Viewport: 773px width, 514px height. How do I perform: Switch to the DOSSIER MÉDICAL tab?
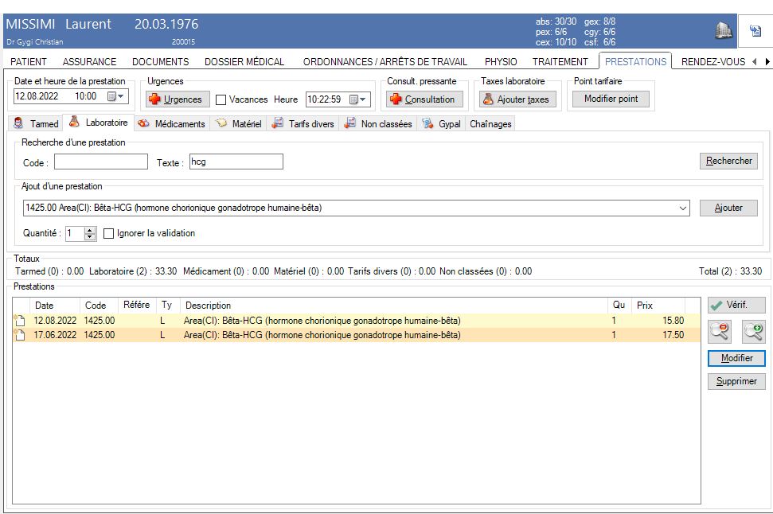245,61
